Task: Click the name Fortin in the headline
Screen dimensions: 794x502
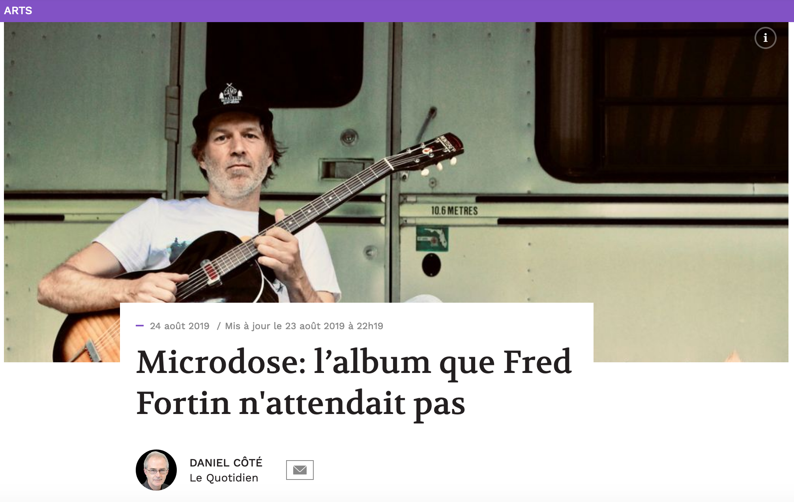Action: click(x=183, y=403)
